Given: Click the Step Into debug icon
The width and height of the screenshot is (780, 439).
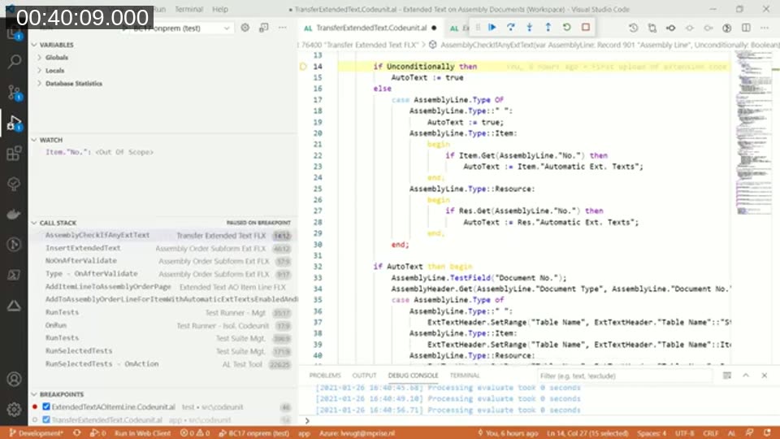Looking at the screenshot, I should click(529, 28).
